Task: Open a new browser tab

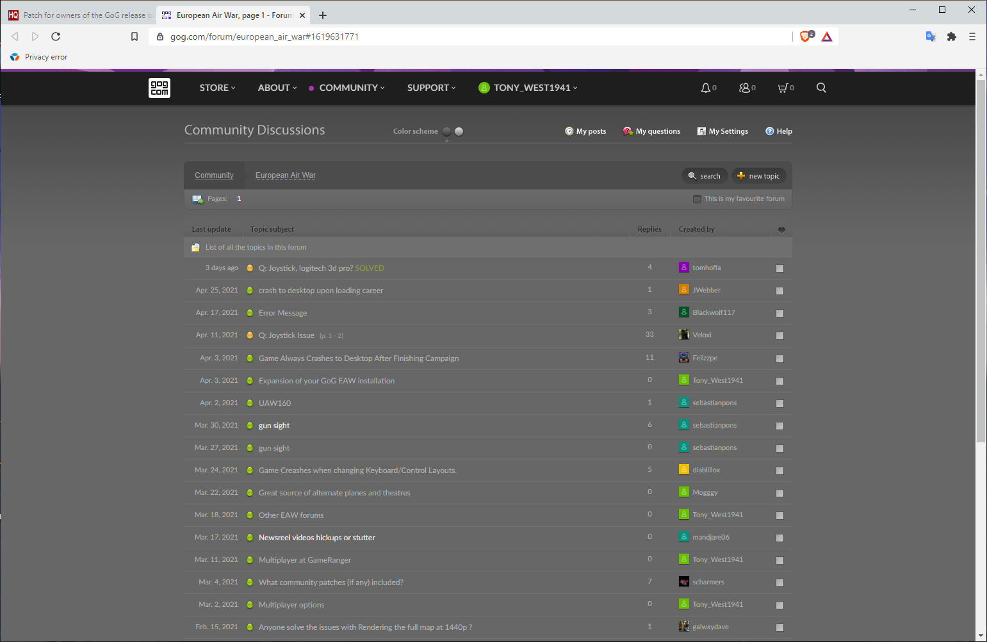Action: (x=323, y=15)
